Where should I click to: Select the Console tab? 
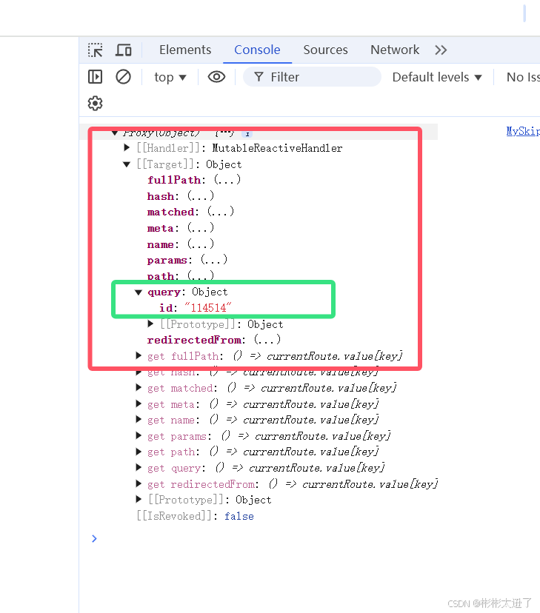coord(257,50)
